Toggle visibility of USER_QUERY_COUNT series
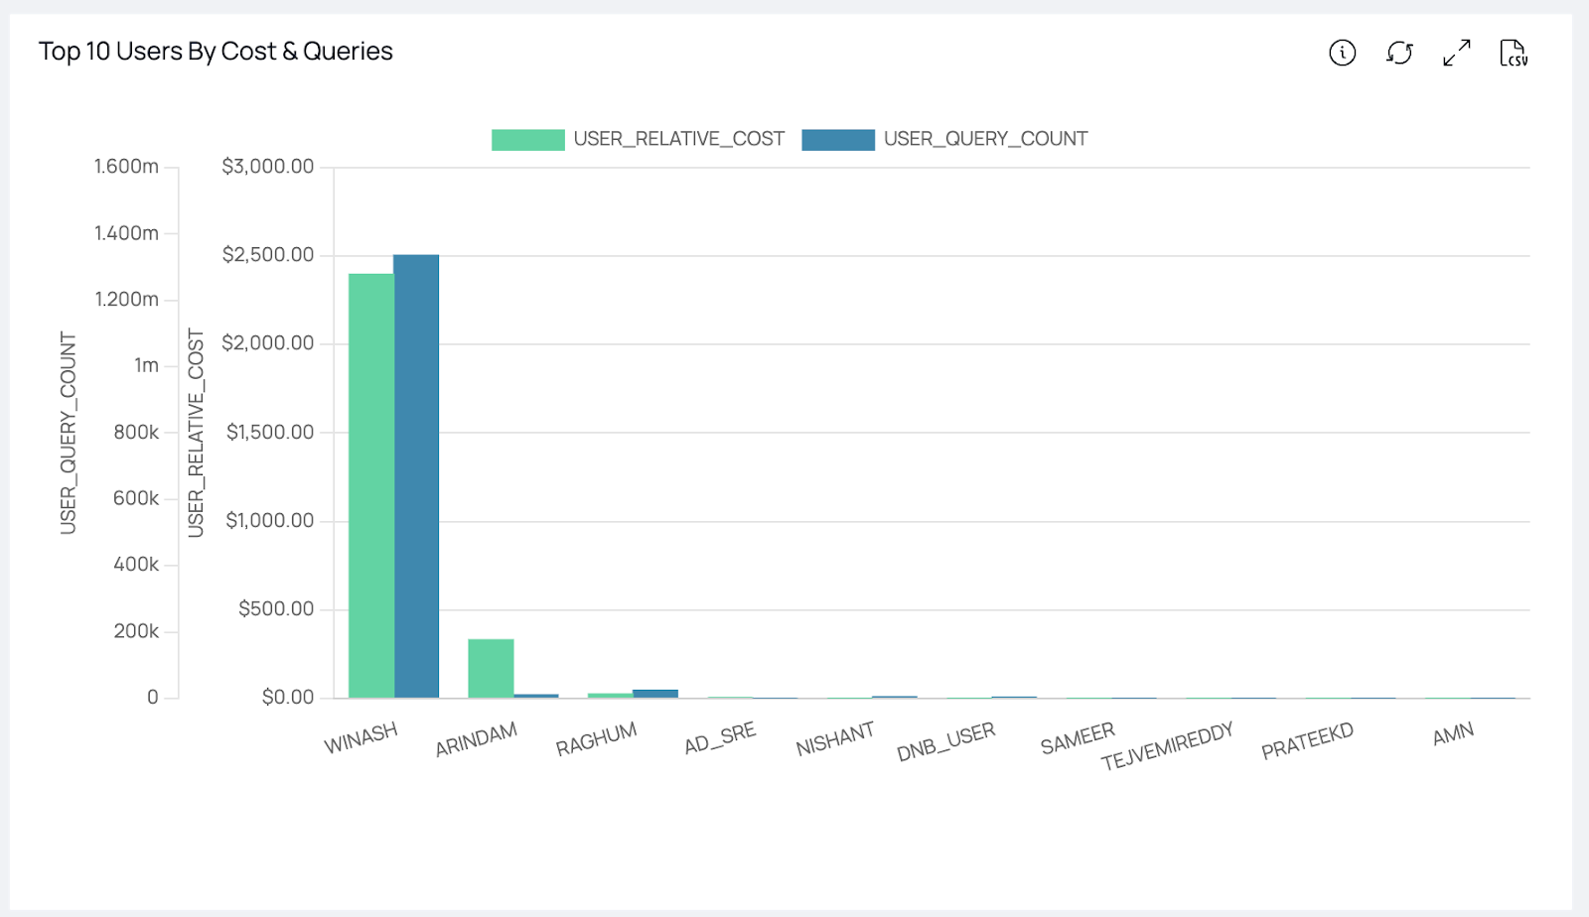The width and height of the screenshot is (1589, 917). (x=985, y=139)
